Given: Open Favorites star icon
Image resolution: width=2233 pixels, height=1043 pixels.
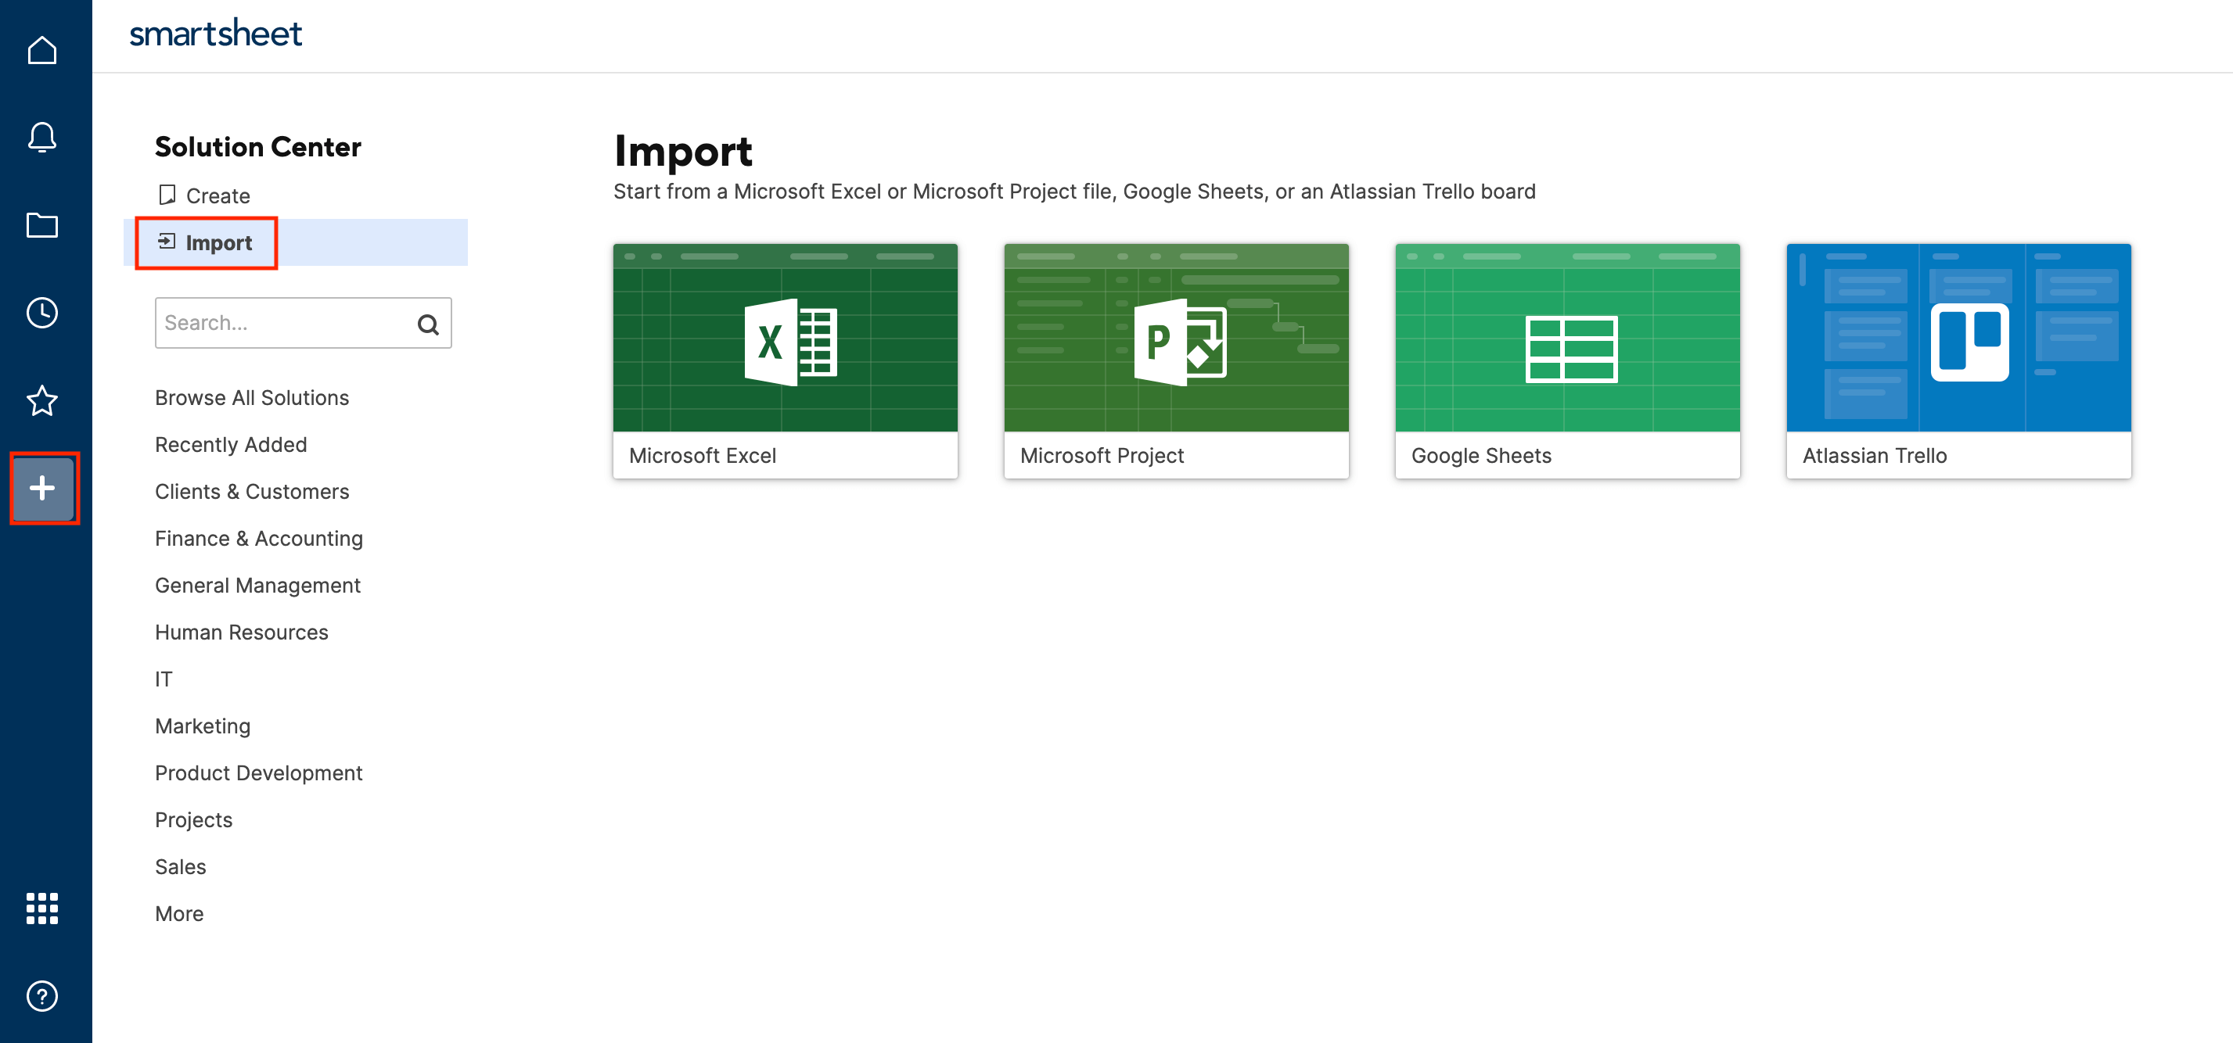Looking at the screenshot, I should pyautogui.click(x=41, y=400).
